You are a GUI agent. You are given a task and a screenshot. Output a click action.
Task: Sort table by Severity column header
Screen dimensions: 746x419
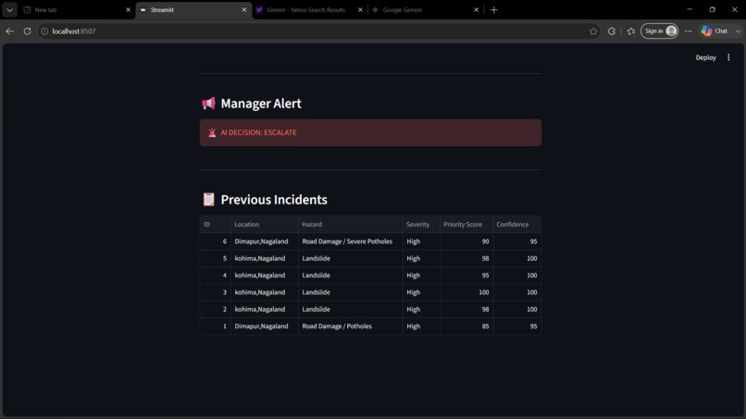coord(421,225)
